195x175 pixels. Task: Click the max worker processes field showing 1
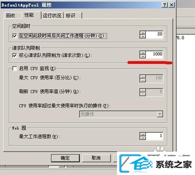(154, 136)
